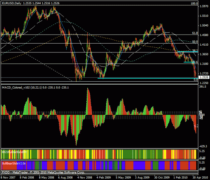
Task: Select the Fibonacci 50.0 level label
Action: [195, 42]
